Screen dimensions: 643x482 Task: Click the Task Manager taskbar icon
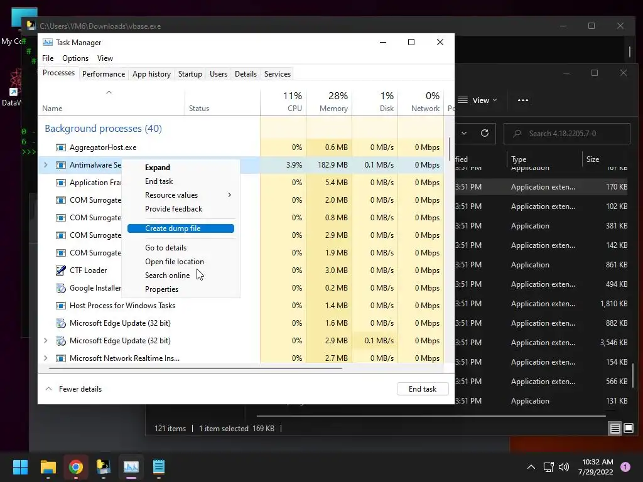point(131,467)
